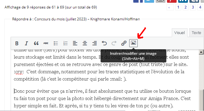The height and width of the screenshot is (111, 204).
Task: Place the cursor in the paragraph starting with Donc
Action: tap(102, 98)
